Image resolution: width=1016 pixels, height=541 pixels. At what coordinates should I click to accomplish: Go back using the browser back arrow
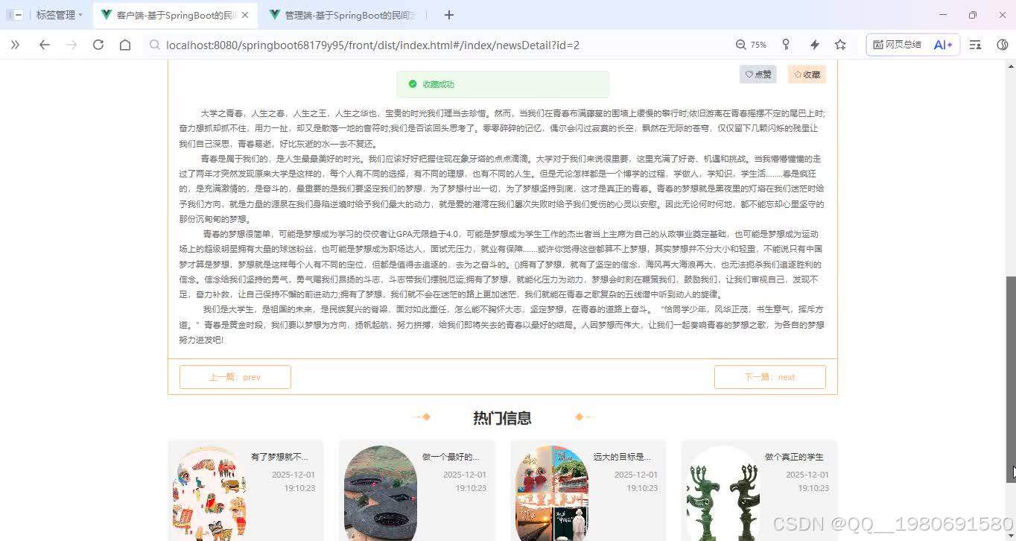point(44,45)
